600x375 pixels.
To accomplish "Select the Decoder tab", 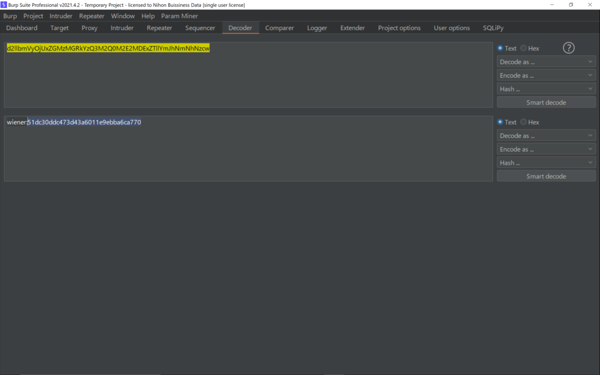I will point(240,28).
